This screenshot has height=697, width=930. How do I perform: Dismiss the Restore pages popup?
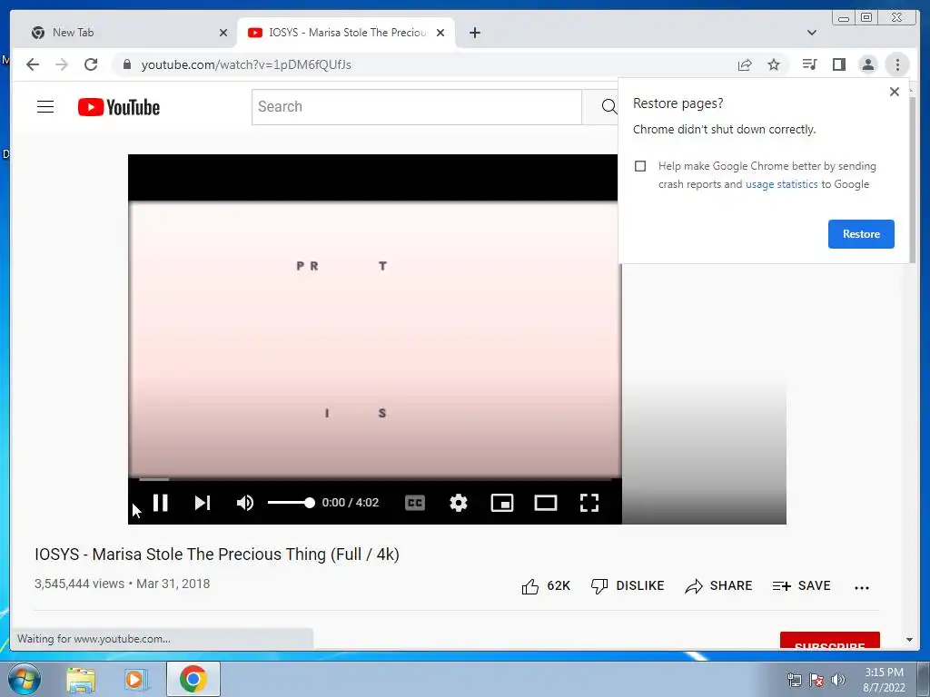click(895, 92)
